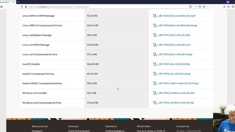Click download icon for windows-x64_bin.exe
The width and height of the screenshot is (235, 132).
click(155, 93)
